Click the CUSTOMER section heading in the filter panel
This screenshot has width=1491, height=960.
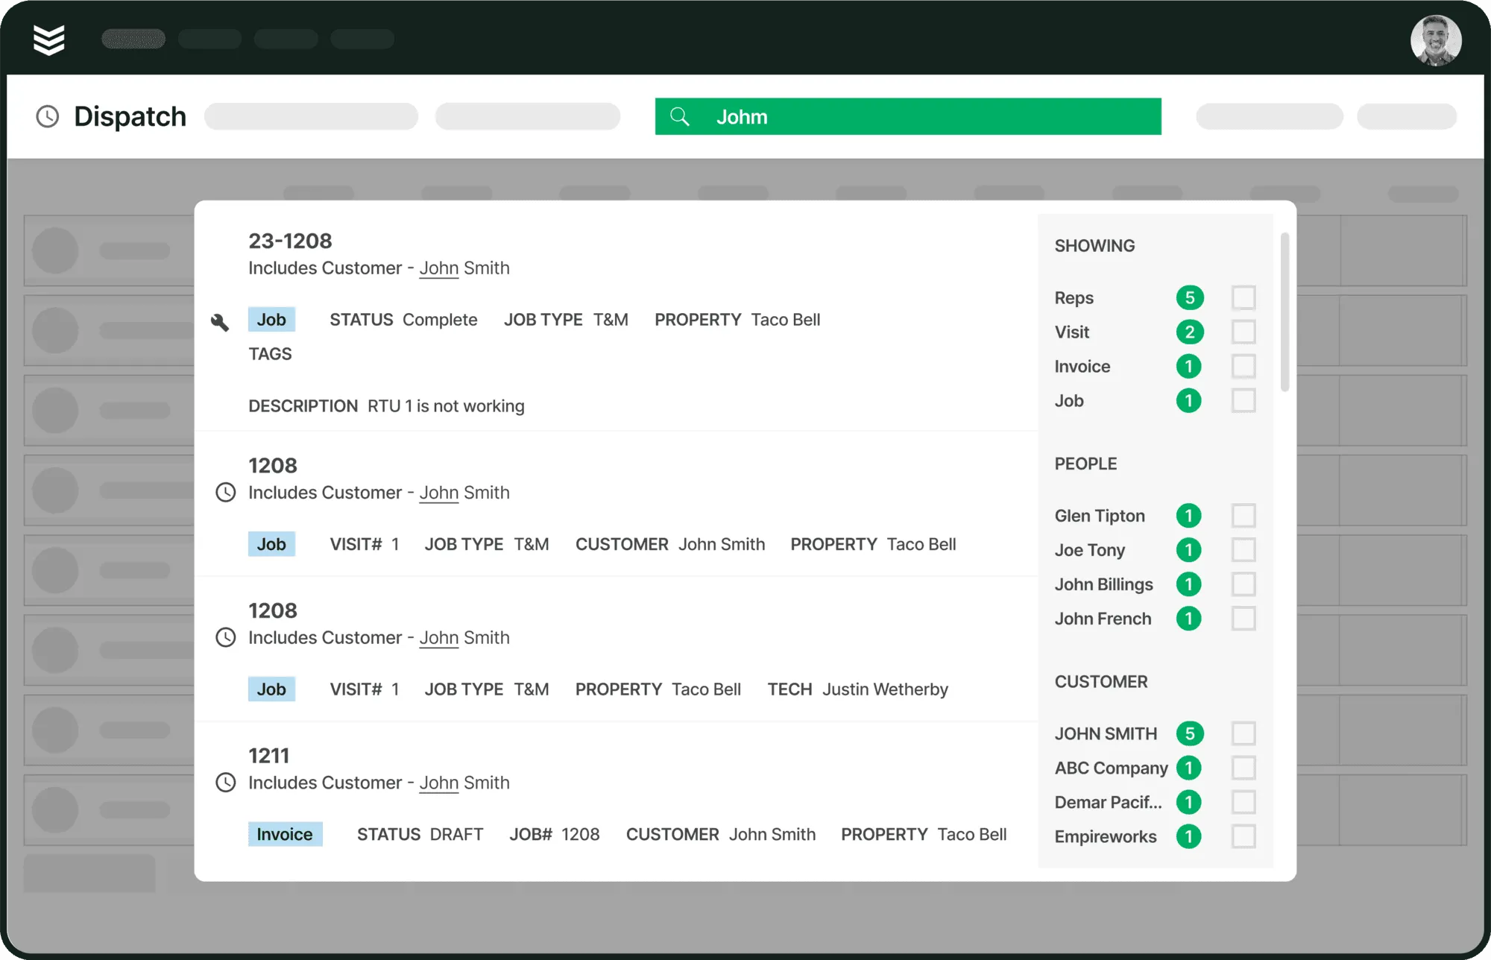(1101, 682)
